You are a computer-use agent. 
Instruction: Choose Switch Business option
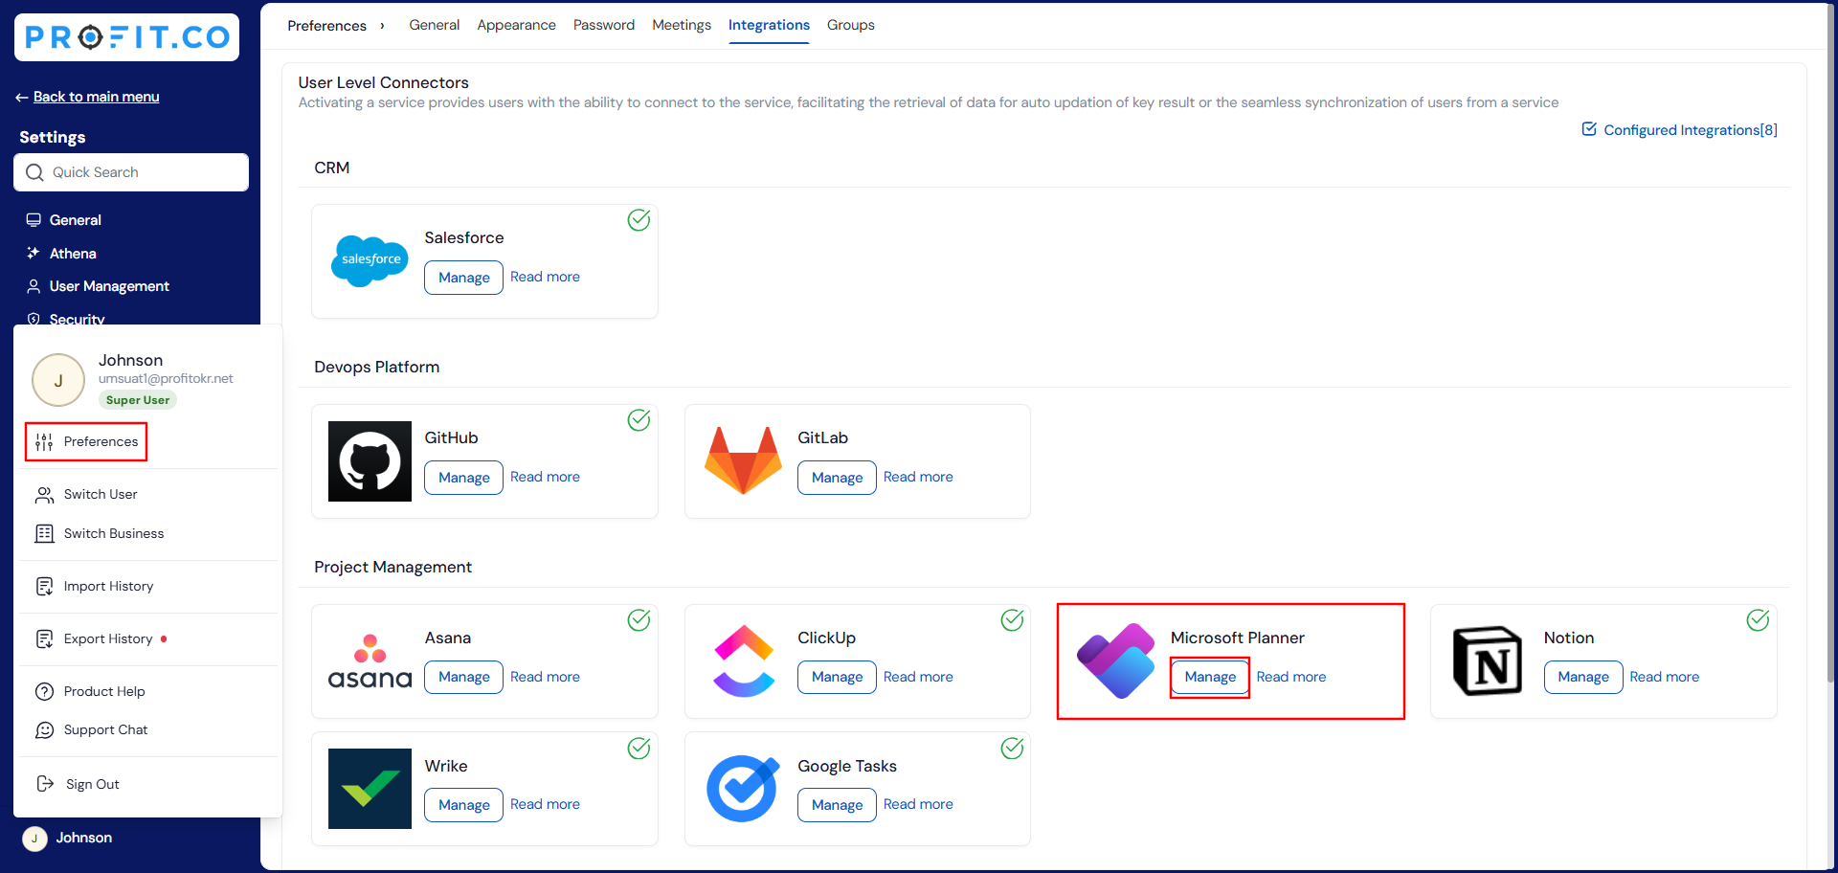(100, 534)
